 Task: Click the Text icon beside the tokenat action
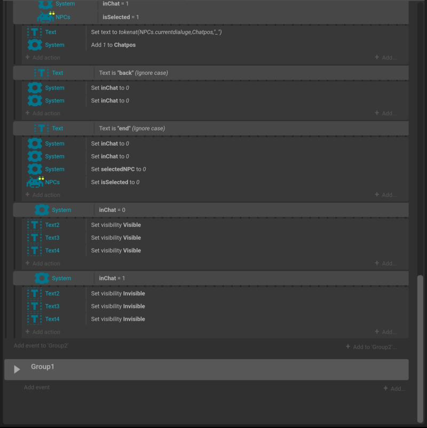(x=34, y=32)
